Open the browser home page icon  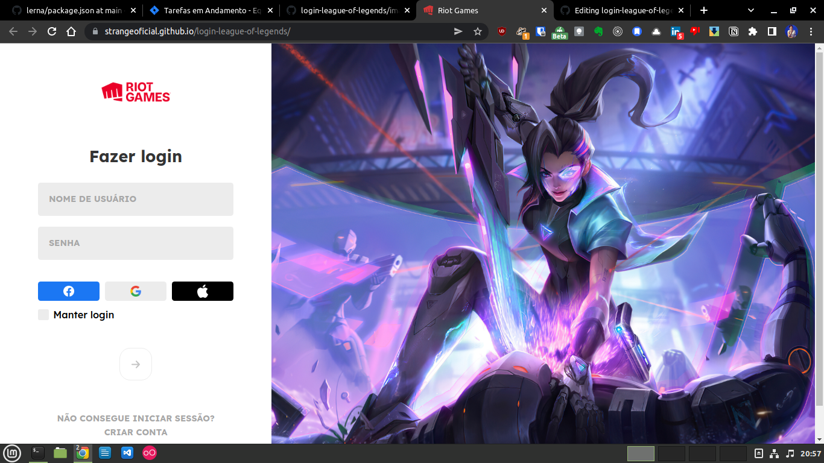tap(71, 31)
